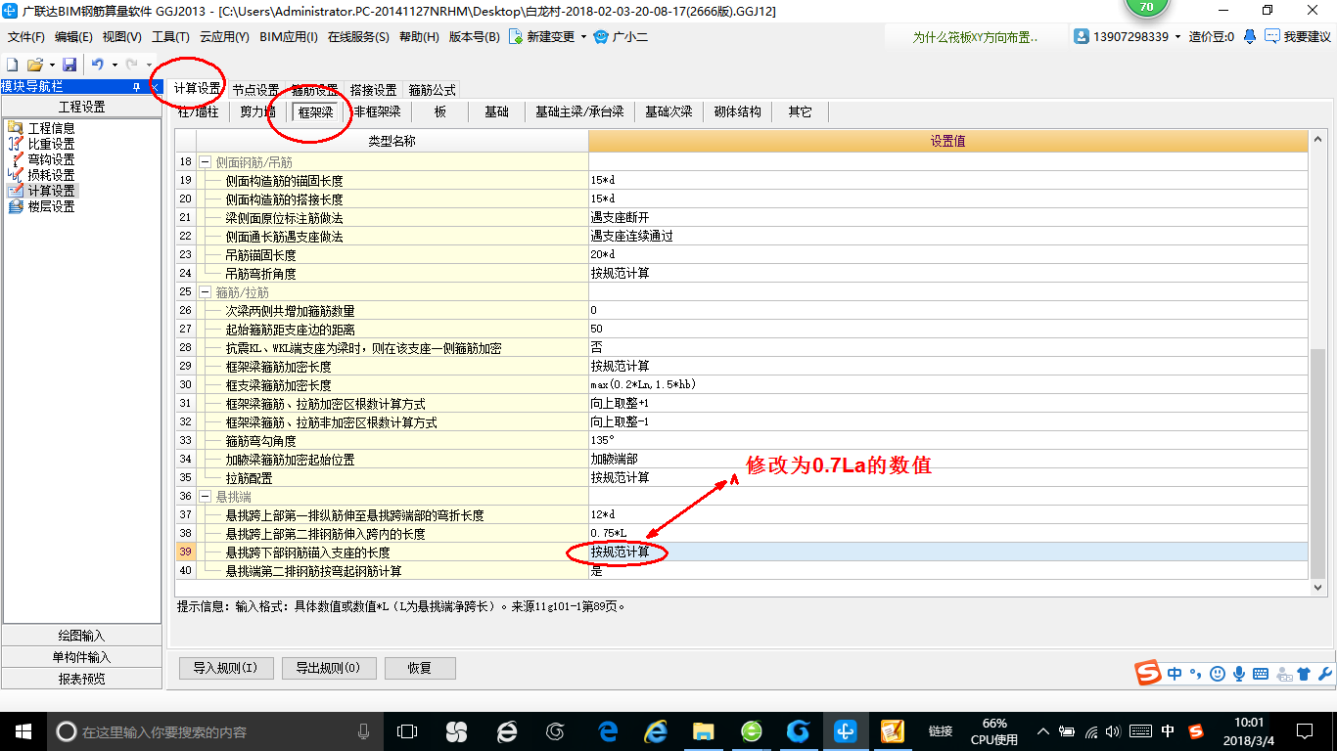Click the Sogou voice input microphone icon
This screenshot has width=1337, height=751.
pos(1238,674)
